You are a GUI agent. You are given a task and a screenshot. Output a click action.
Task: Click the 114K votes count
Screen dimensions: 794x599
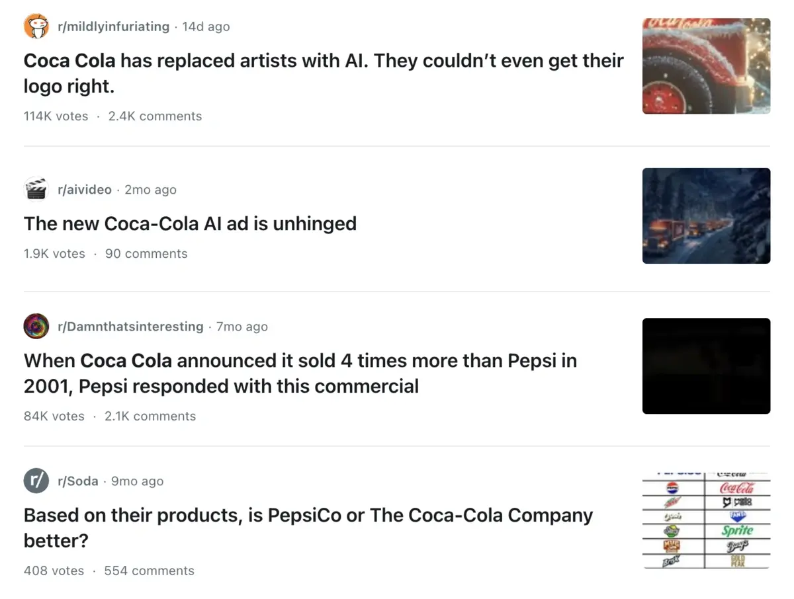click(56, 116)
